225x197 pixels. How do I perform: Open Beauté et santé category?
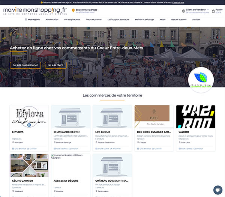179,20
